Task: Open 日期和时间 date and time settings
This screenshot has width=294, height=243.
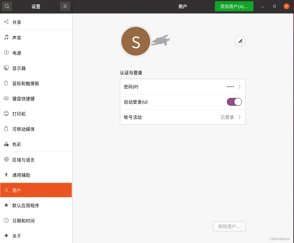Action: point(23,221)
